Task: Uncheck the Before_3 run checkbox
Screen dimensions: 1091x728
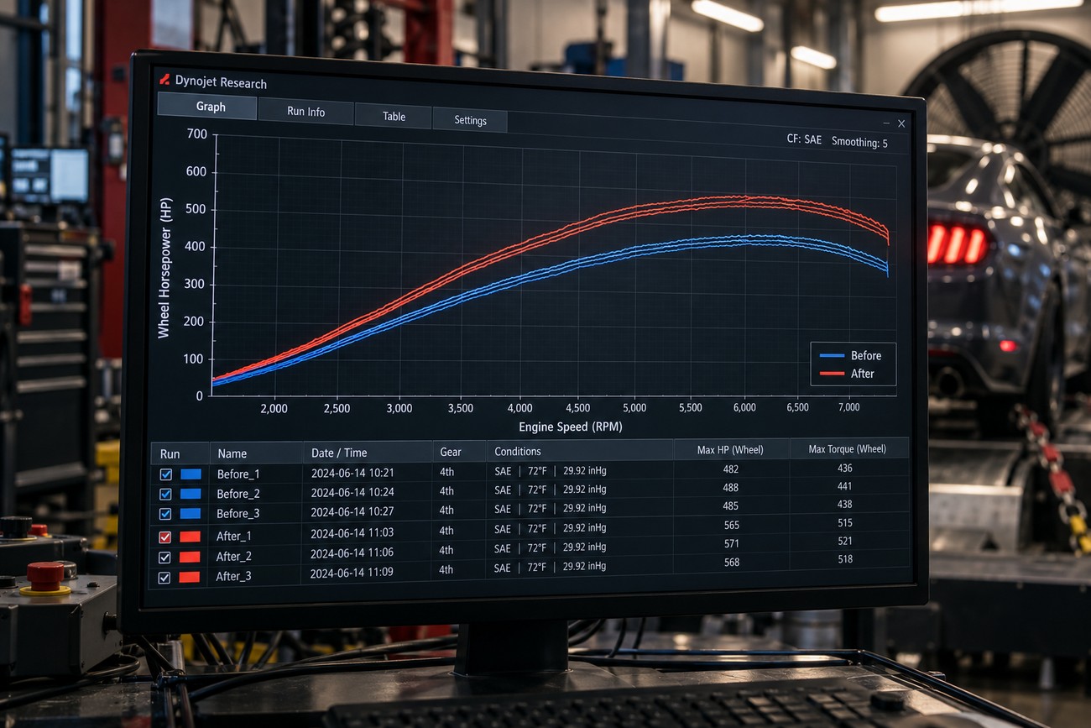Action: tap(165, 513)
